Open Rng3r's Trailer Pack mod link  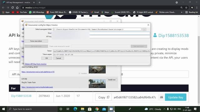[x=37, y=87]
